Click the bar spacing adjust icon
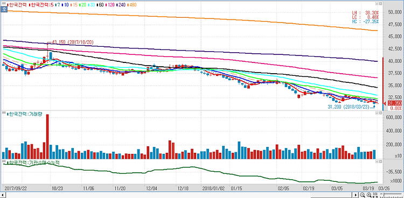Screen dimensions: 404x198 375,195
